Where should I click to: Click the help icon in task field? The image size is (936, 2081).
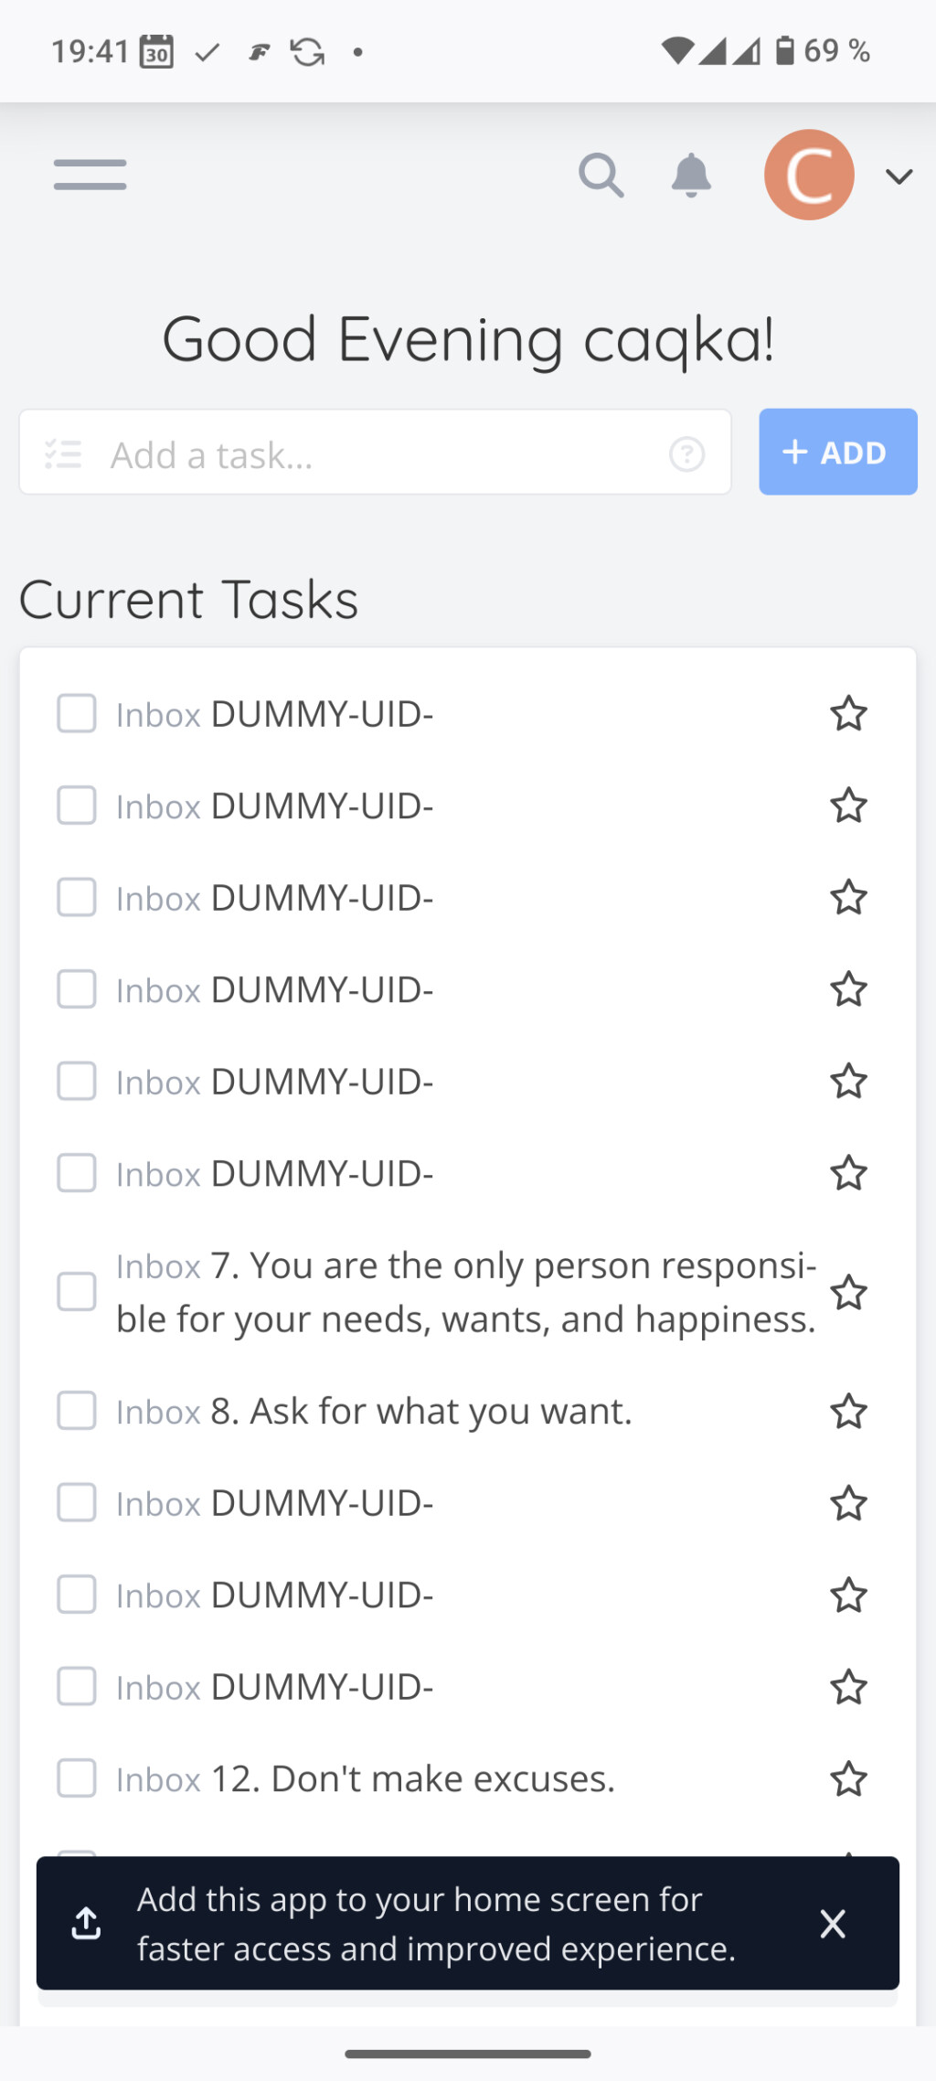(686, 454)
